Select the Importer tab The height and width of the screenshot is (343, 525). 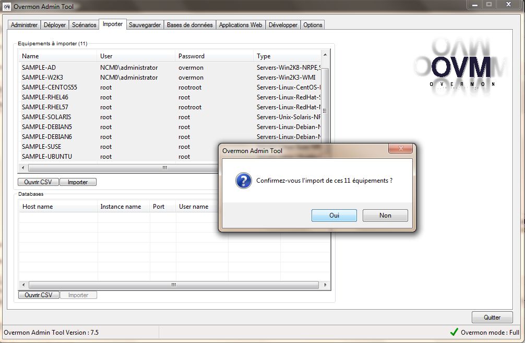[x=113, y=24]
